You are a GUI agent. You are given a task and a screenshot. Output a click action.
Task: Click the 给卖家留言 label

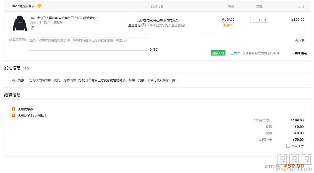[x=18, y=40]
